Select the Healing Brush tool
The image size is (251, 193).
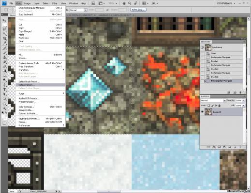[x=4, y=48]
